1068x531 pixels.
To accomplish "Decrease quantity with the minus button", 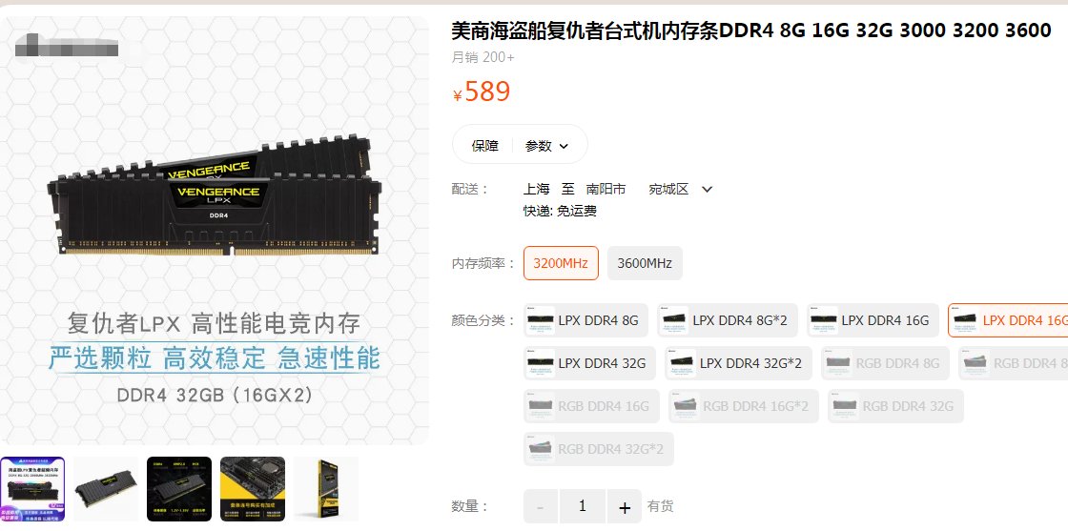I will 540,506.
